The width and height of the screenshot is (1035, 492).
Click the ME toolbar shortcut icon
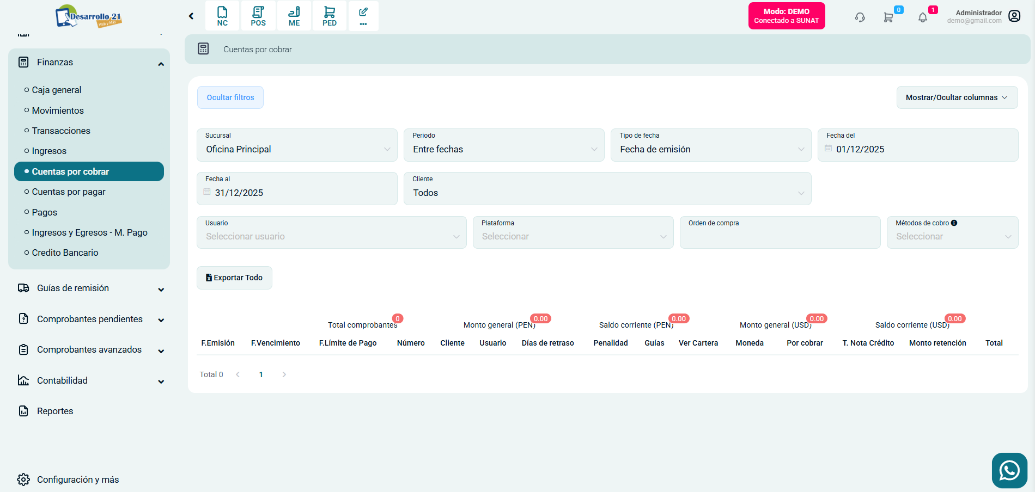pos(294,16)
